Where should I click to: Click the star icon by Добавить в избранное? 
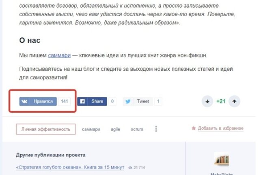pyautogui.click(x=194, y=128)
